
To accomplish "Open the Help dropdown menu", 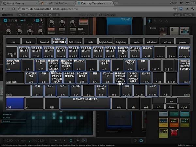I will 42,15.
